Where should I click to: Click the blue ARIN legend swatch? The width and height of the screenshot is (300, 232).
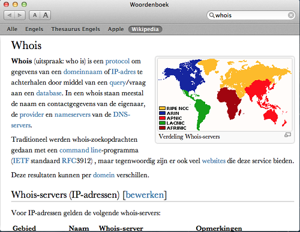click(x=162, y=113)
